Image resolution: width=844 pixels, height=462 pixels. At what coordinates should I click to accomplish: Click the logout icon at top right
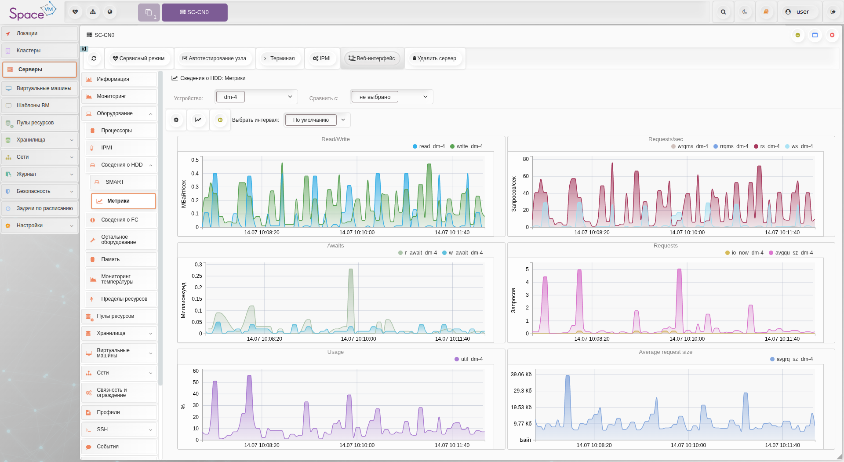pos(833,12)
